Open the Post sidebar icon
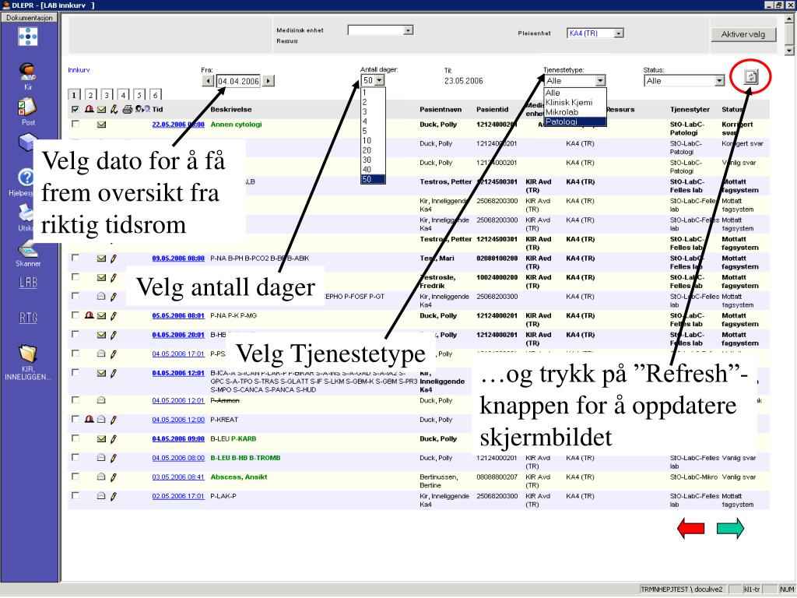The image size is (797, 598). coord(27,107)
